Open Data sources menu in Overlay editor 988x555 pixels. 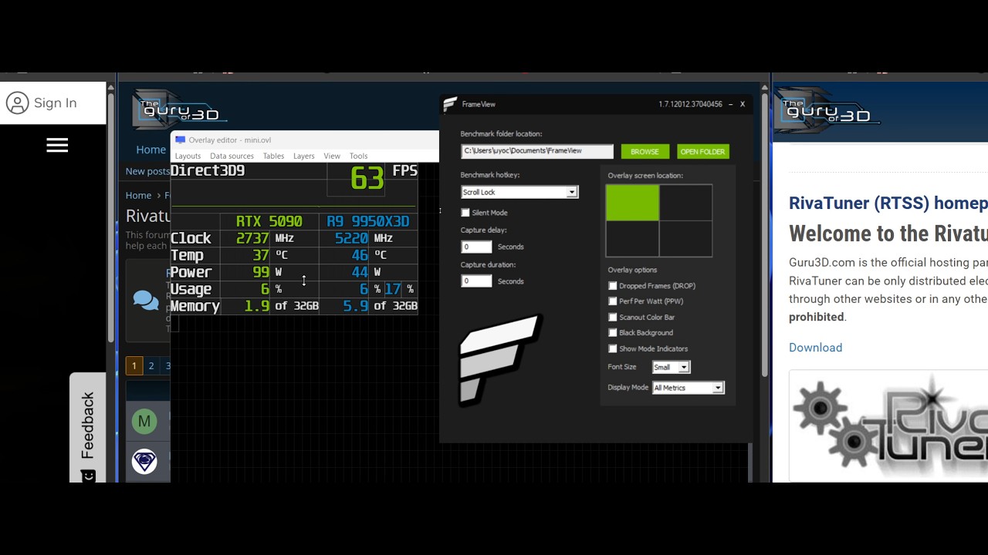pos(232,156)
